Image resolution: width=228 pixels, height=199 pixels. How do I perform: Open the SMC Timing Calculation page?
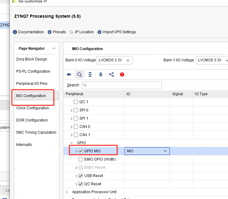(36, 132)
